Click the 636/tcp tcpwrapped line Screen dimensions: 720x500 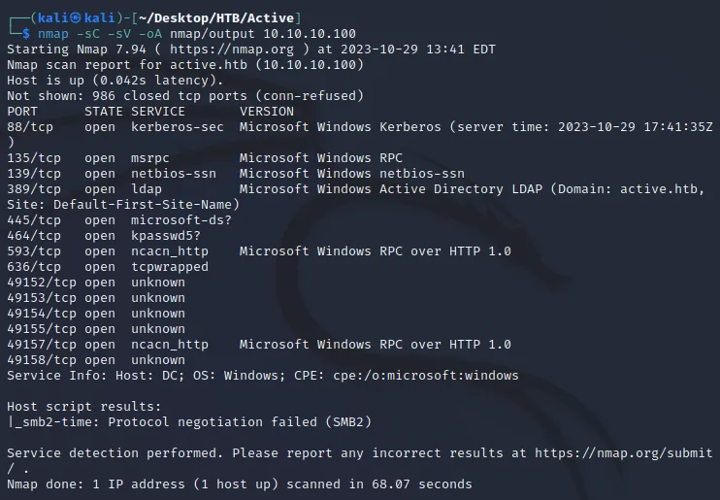coord(108,267)
